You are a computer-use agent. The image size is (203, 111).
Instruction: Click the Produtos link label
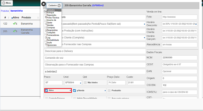5,11
